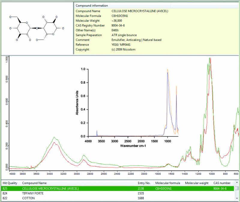
Task: Click hit quality value 824
Action: (x=5, y=193)
